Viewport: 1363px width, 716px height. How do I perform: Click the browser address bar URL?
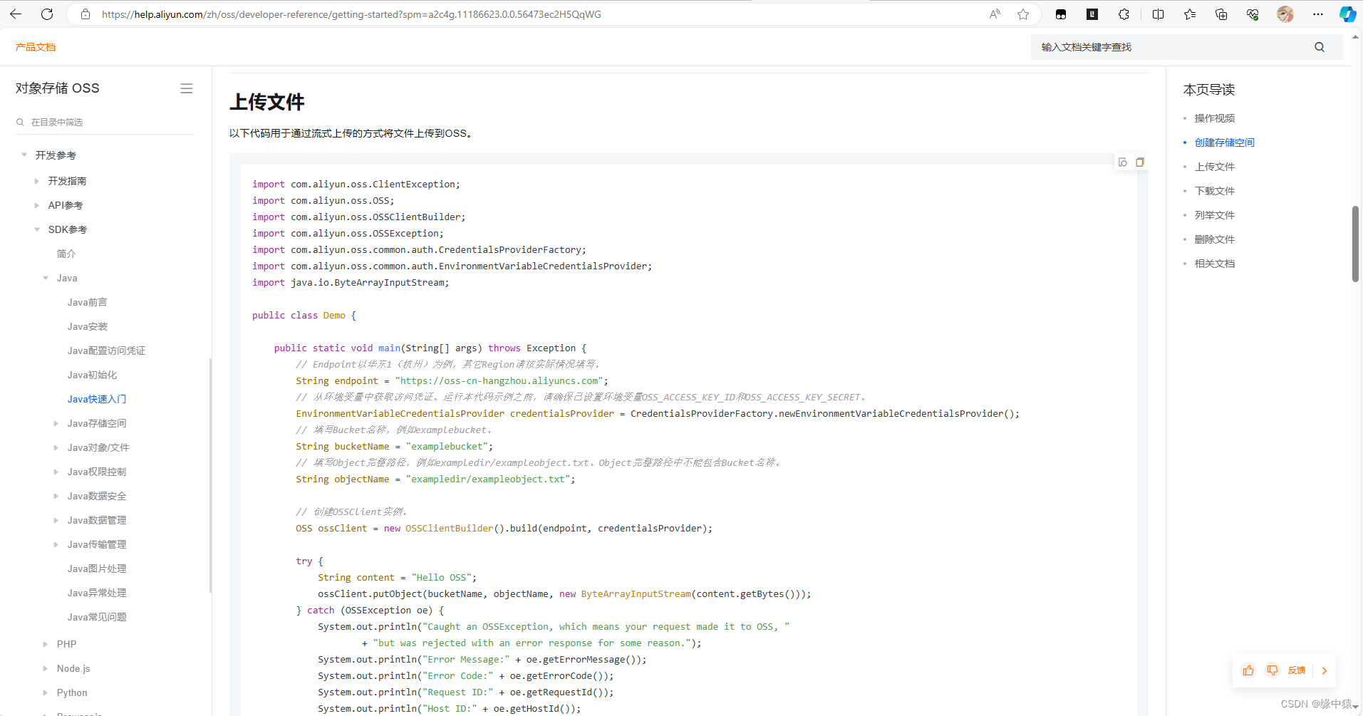pyautogui.click(x=351, y=14)
